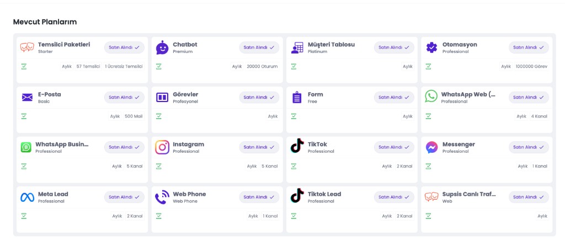Click the Form clipboard icon
565x247 pixels.
pyautogui.click(x=297, y=97)
